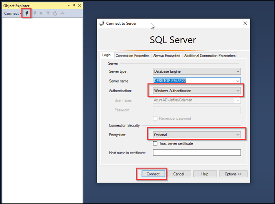Click the Stop square icon in Object Explorer

click(x=41, y=13)
